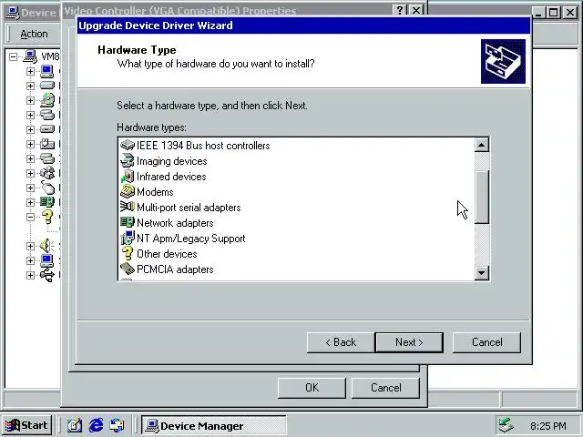Screen dimensions: 583x437
Task: Click the Outlook Express quick launch icon
Action: [118, 425]
